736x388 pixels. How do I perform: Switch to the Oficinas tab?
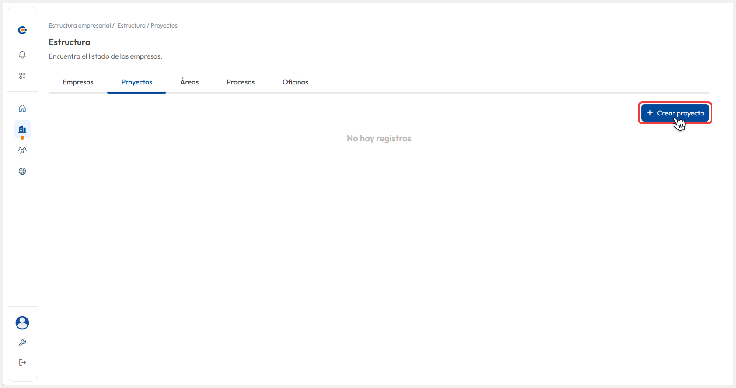click(295, 82)
